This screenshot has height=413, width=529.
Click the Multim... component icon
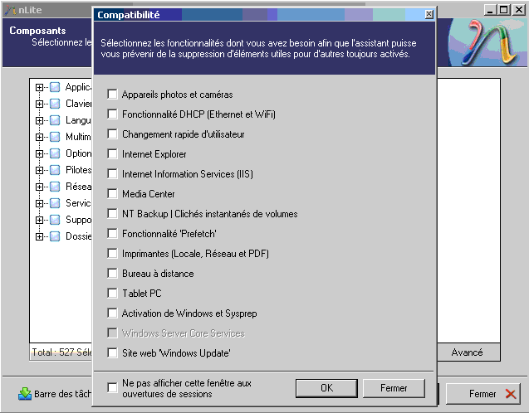point(55,137)
